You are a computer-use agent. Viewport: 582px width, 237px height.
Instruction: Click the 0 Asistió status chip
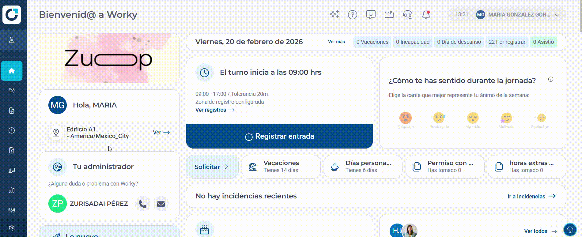pos(543,42)
